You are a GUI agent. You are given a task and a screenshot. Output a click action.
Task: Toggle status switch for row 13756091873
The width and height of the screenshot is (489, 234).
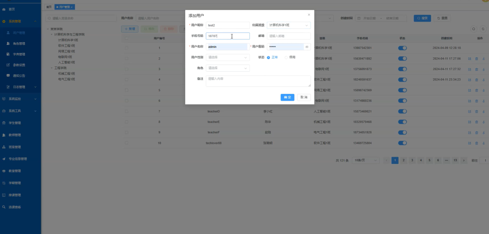tap(403, 69)
